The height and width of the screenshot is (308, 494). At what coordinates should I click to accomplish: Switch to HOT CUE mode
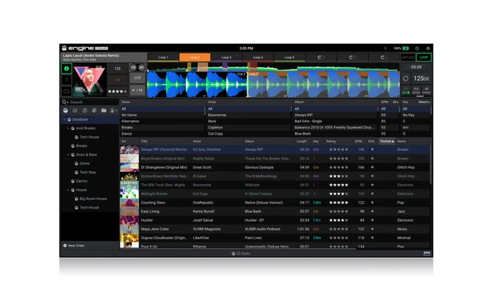pos(408,58)
